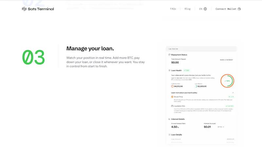Click the green 03 step number

click(33, 57)
